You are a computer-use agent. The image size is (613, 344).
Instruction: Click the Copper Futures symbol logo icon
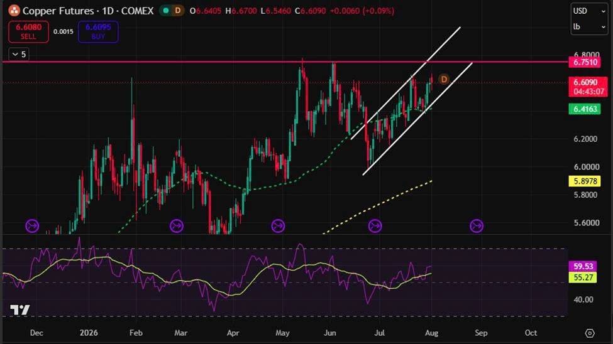tap(14, 11)
